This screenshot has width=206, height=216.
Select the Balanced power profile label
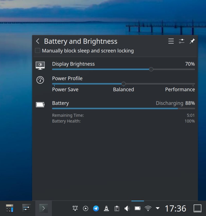123,89
